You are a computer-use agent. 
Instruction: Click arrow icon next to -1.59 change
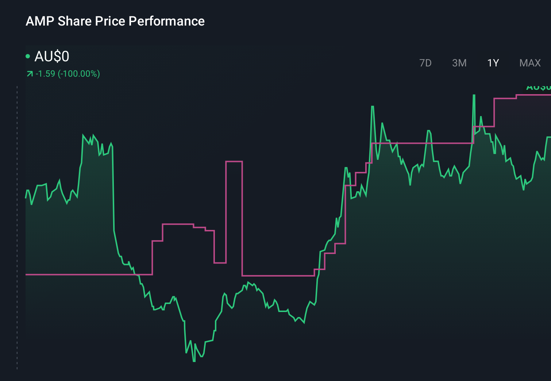click(x=30, y=74)
